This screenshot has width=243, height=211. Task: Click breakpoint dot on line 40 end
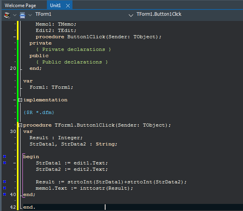5,194
